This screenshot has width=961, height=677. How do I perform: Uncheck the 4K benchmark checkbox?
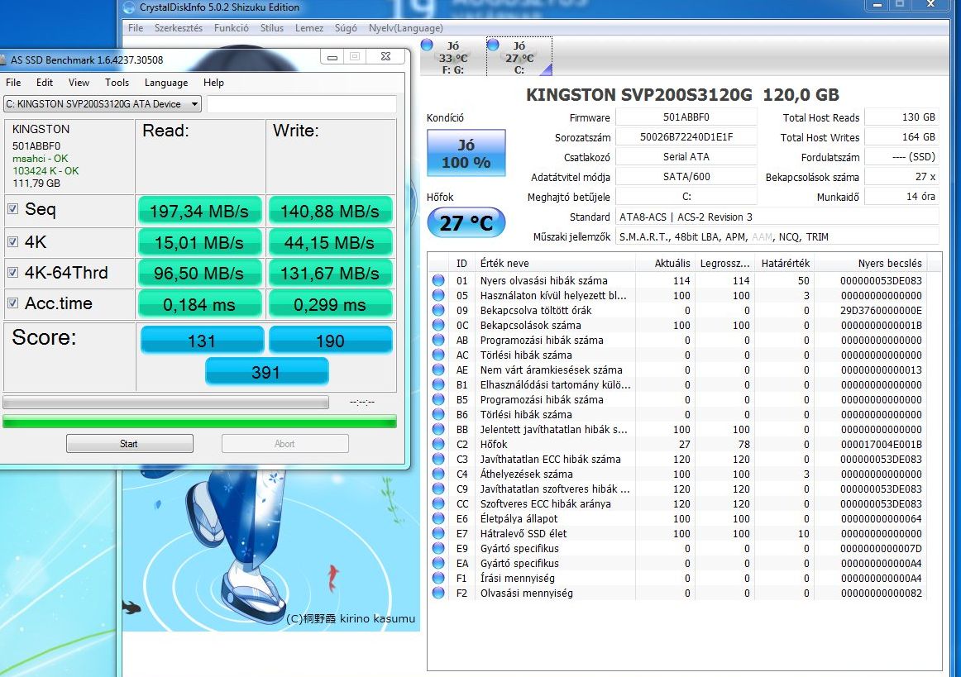point(12,241)
